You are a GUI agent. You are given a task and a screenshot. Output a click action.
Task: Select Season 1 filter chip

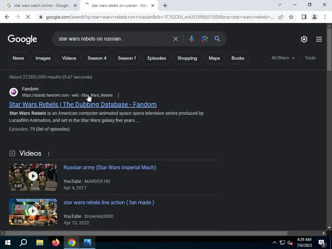pos(127,58)
